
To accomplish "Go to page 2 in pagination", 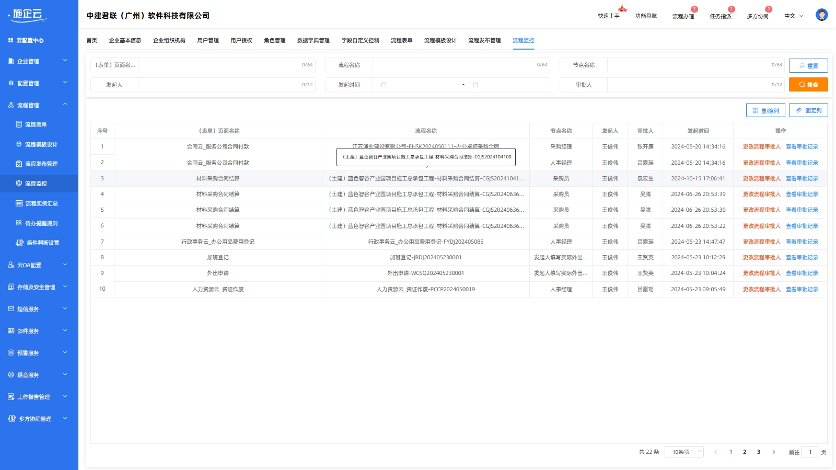I will coord(745,452).
